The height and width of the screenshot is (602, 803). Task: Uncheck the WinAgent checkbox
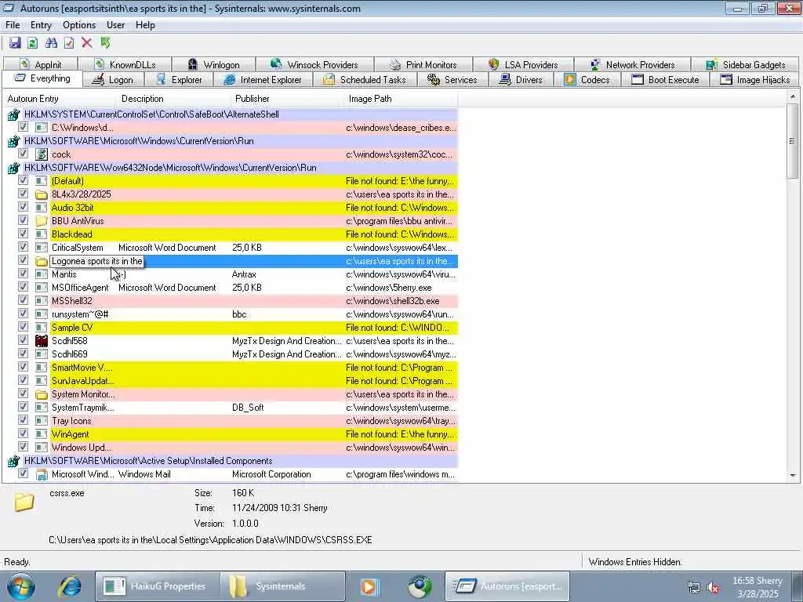[23, 433]
